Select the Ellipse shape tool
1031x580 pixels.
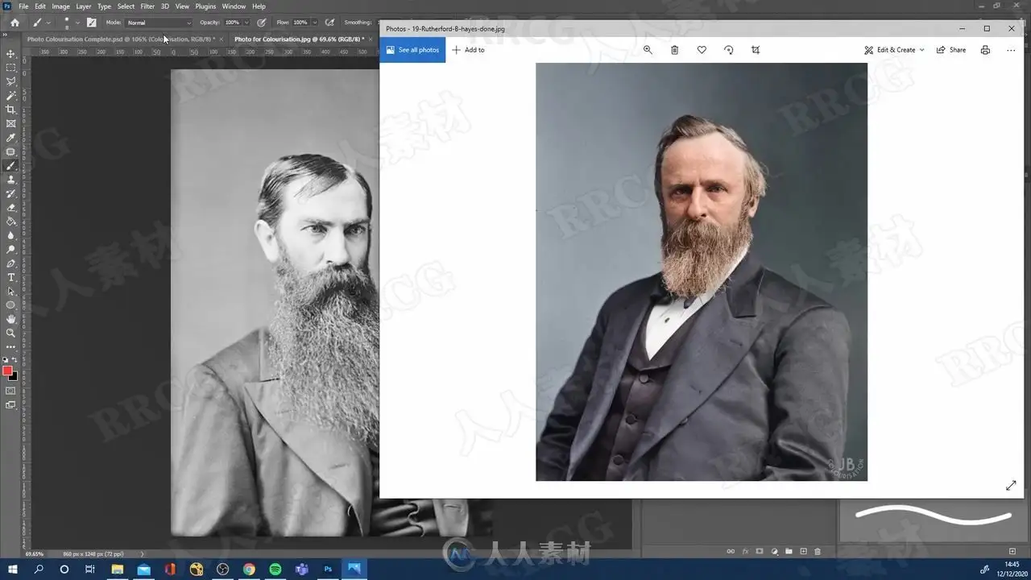click(10, 305)
